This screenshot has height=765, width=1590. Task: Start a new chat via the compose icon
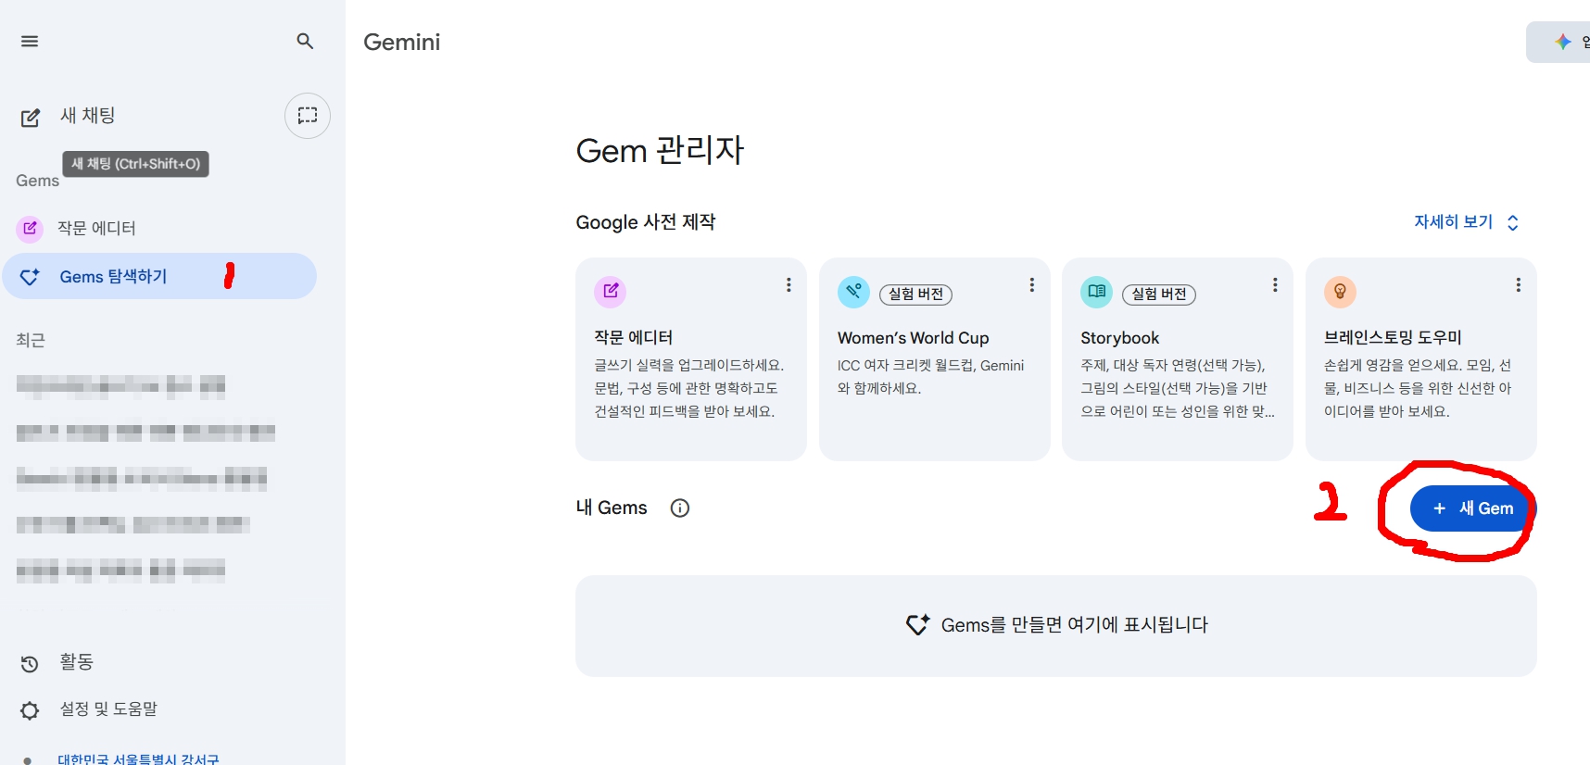[30, 116]
